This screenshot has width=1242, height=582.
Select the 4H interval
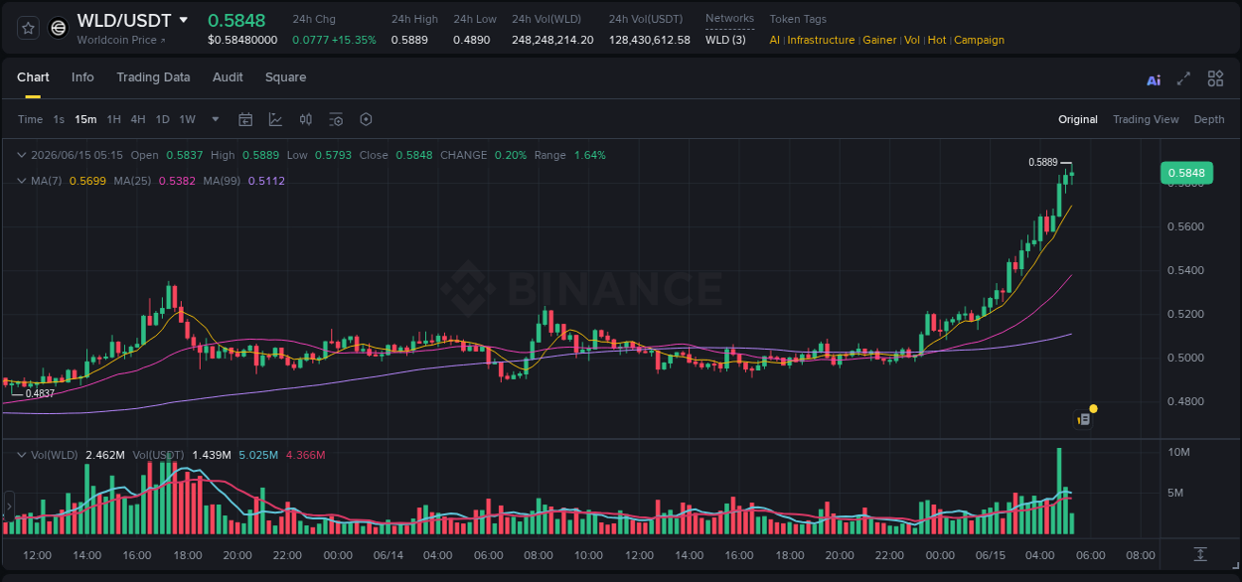(137, 119)
